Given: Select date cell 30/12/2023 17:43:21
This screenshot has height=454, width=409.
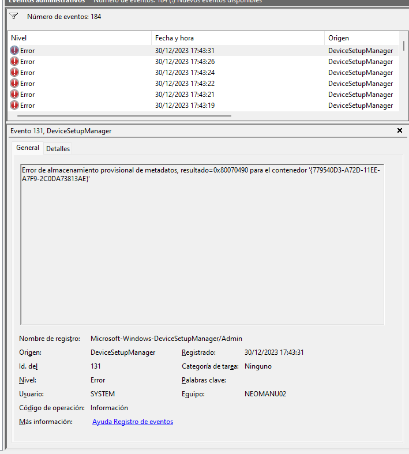Looking at the screenshot, I should [x=185, y=95].
